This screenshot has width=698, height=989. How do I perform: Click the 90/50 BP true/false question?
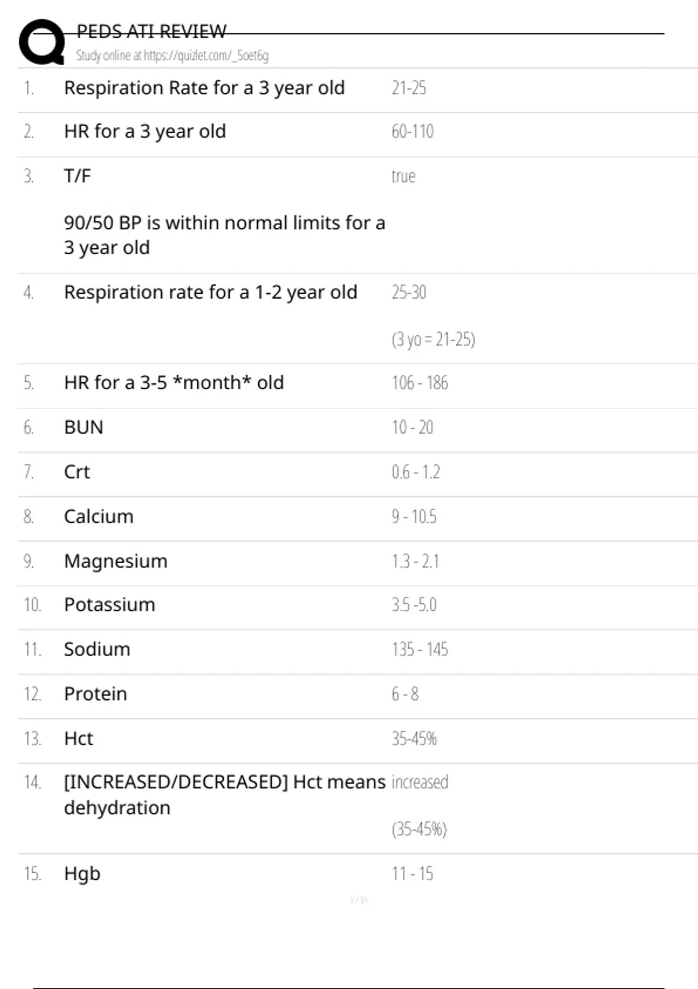[x=224, y=234]
